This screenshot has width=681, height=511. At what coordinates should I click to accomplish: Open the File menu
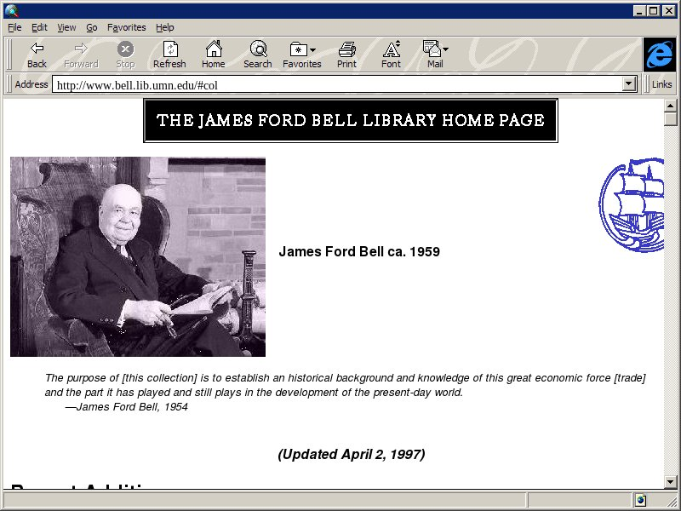(x=14, y=27)
